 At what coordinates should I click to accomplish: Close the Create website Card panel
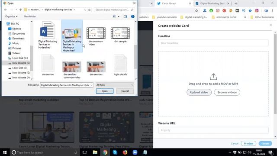pyautogui.click(x=271, y=25)
